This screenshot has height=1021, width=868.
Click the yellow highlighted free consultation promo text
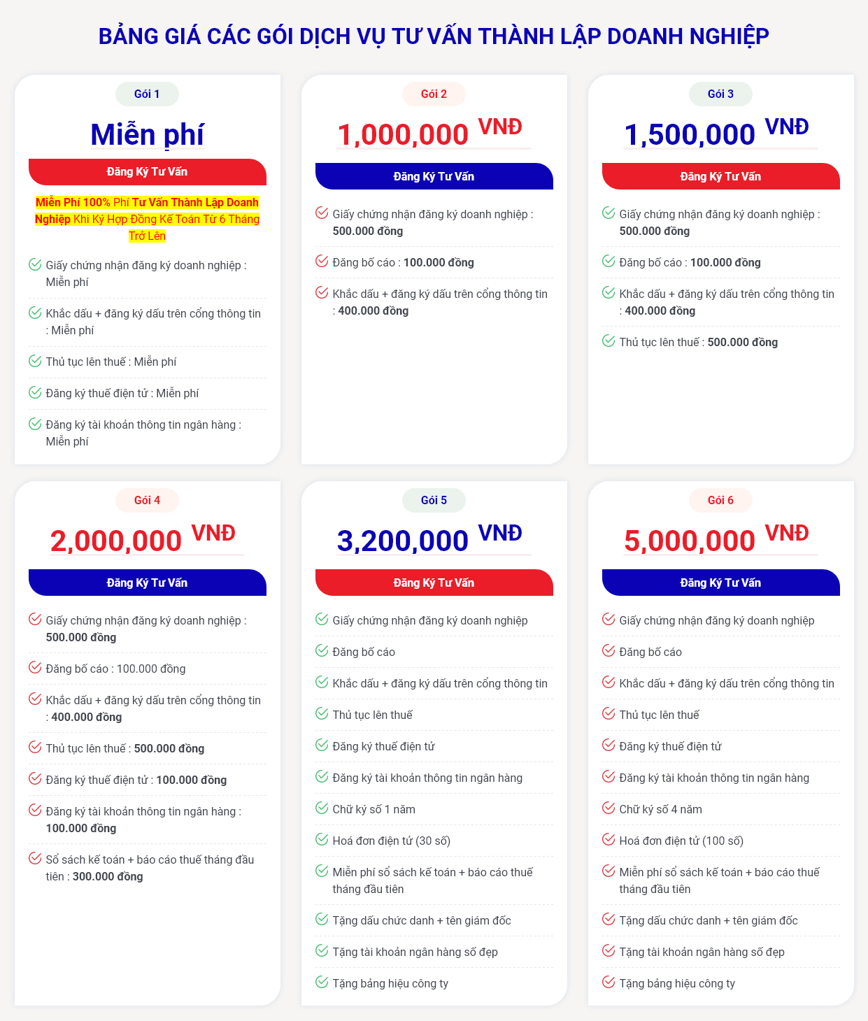(147, 217)
